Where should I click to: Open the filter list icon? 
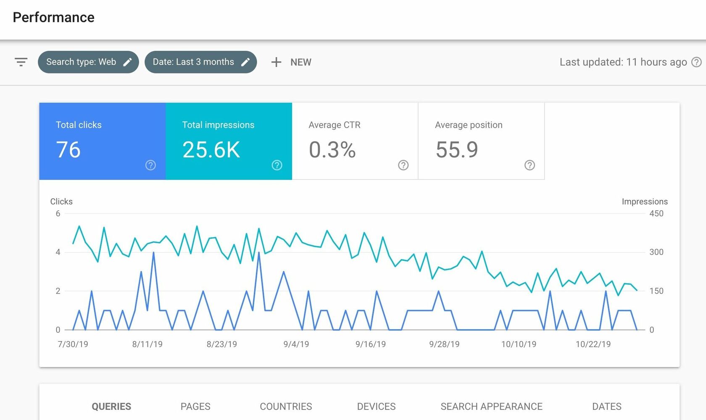click(x=21, y=62)
